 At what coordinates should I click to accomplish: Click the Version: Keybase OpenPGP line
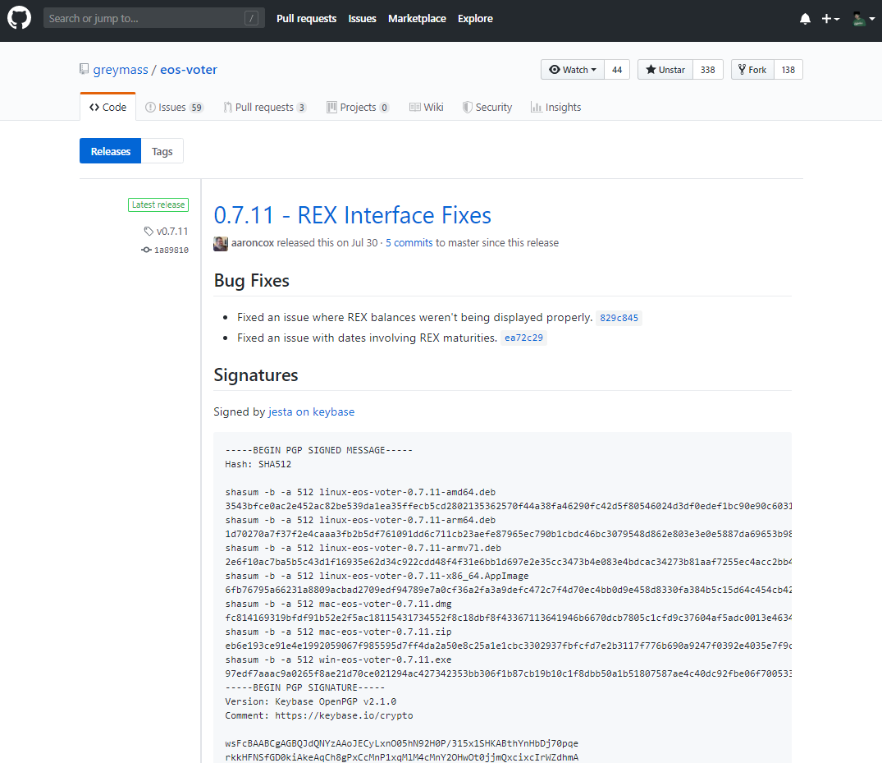(310, 701)
